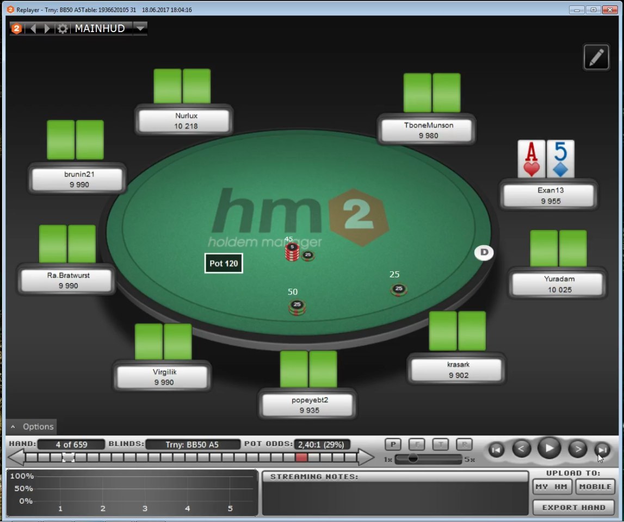Select player krasark name plate
The height and width of the screenshot is (522, 624).
pyautogui.click(x=456, y=370)
